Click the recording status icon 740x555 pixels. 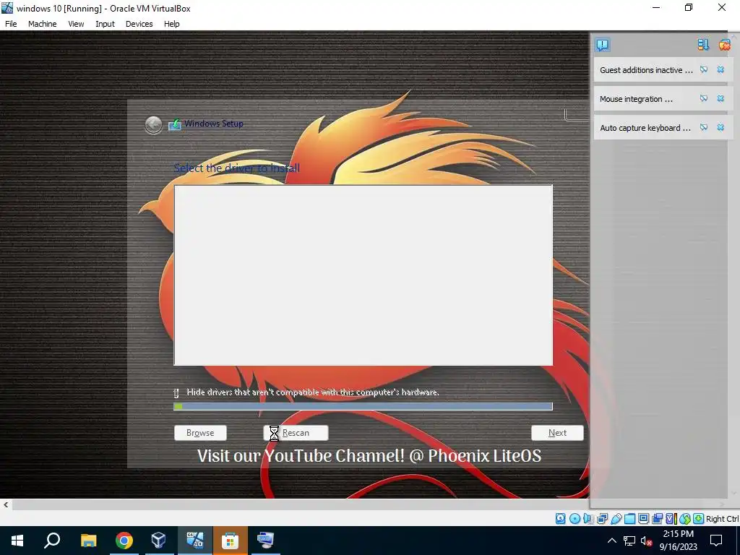(657, 519)
